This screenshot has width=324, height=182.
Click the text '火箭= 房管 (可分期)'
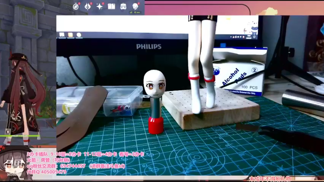[49, 160]
